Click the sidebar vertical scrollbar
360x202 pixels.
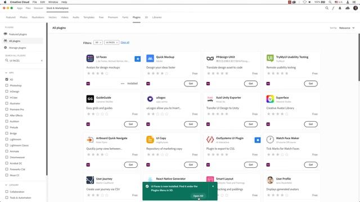coord(47,99)
